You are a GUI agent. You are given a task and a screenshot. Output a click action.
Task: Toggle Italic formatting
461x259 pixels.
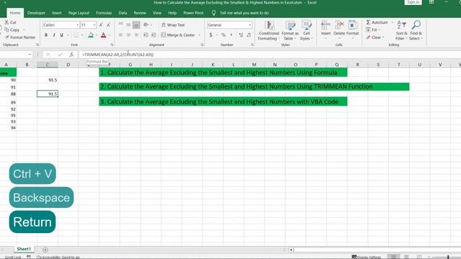[x=54, y=35]
